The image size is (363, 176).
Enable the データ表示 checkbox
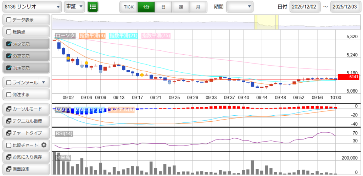click(x=9, y=20)
